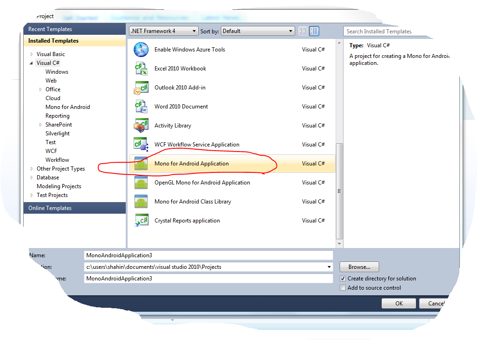Viewport: 477px width, 343px height.
Task: Click the Word 2010 Document template icon
Action: click(x=141, y=107)
